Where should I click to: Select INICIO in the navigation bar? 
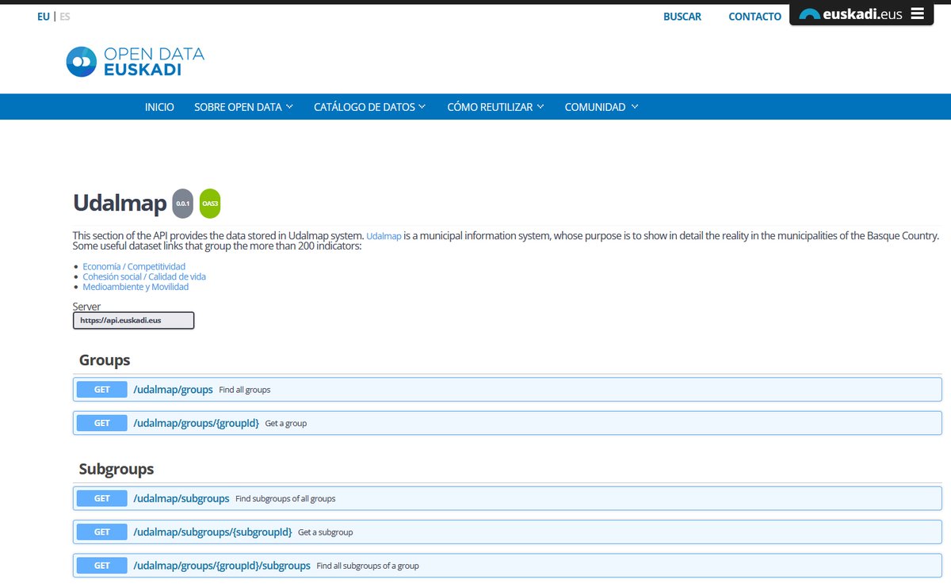pyautogui.click(x=159, y=106)
